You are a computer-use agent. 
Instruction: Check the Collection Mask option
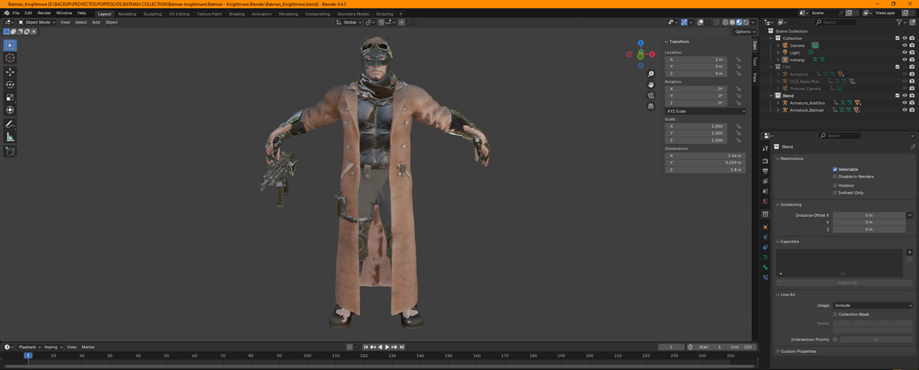pos(835,314)
